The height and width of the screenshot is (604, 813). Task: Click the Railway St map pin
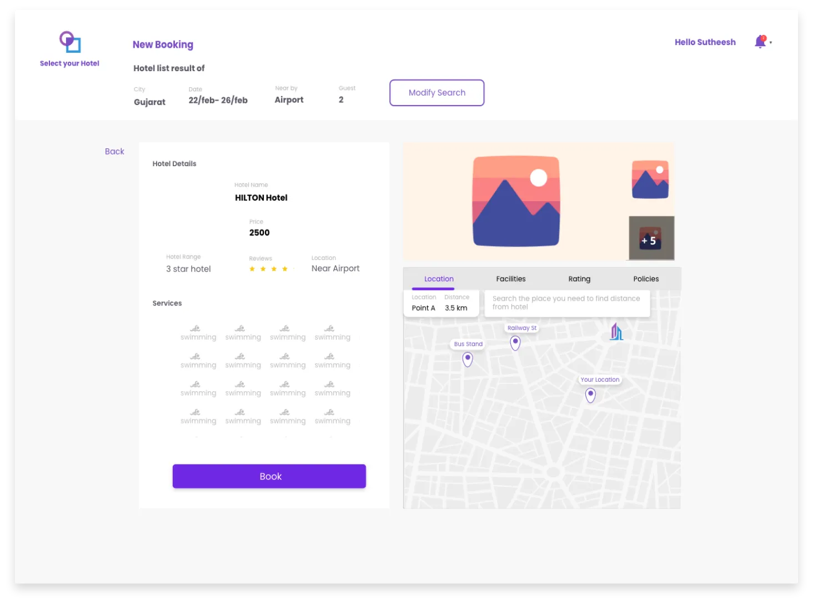515,343
